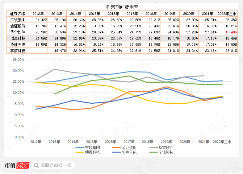The width and height of the screenshot is (243, 174).
Task: Click the 20.00% y-axis label
Action: [x=19, y=93]
